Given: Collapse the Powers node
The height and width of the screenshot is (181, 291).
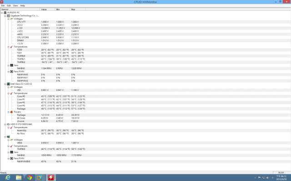Looking at the screenshot, I should [x=8, y=112].
